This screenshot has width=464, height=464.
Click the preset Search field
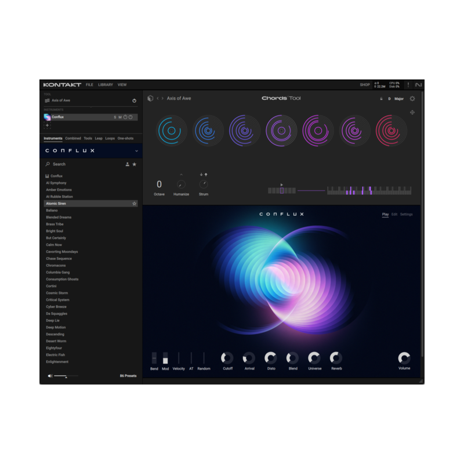pos(83,164)
